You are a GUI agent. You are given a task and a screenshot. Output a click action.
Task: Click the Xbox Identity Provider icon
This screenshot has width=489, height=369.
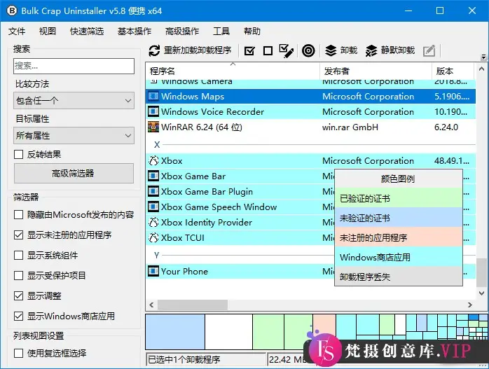153,222
